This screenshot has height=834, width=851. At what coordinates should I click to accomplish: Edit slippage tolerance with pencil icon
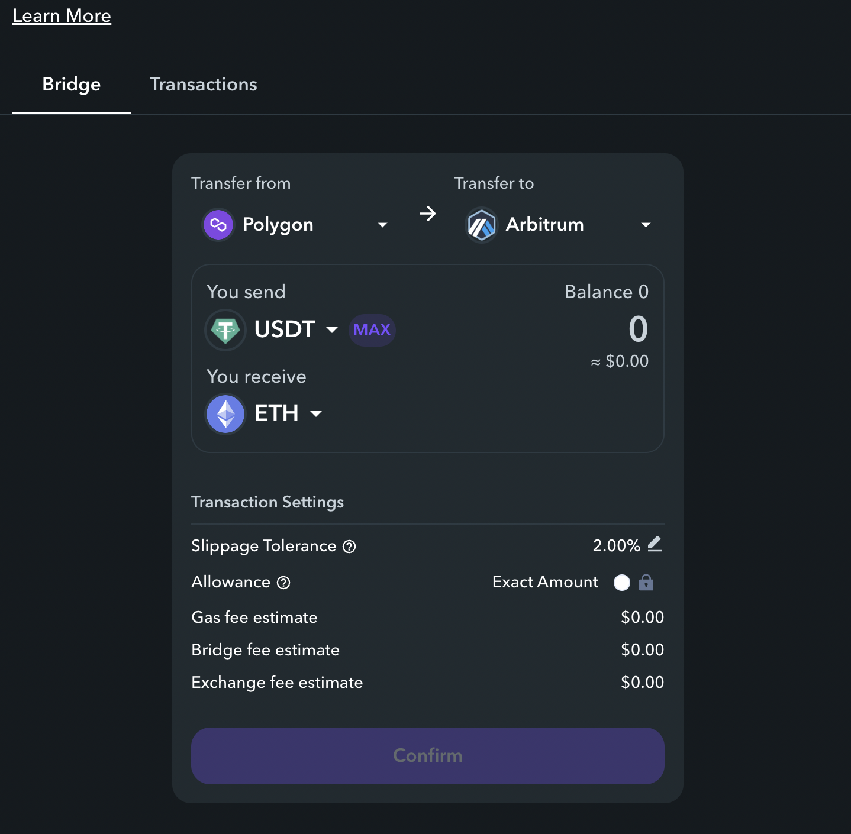[655, 544]
